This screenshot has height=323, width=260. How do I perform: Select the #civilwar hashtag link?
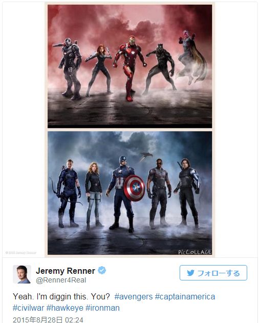coord(28,308)
